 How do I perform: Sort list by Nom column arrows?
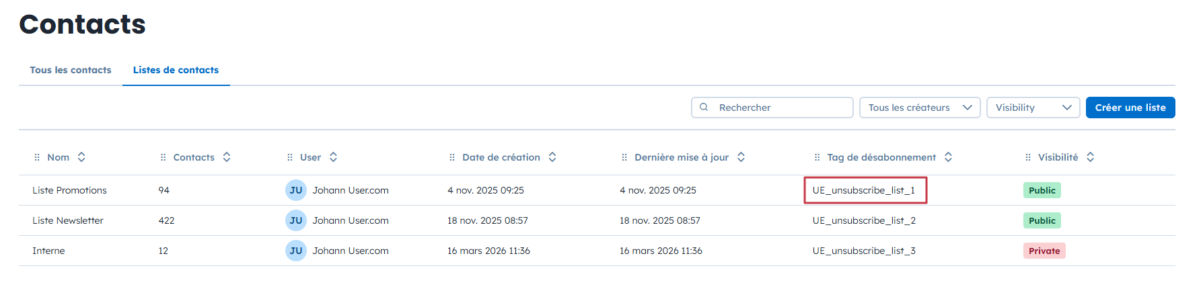(x=81, y=157)
